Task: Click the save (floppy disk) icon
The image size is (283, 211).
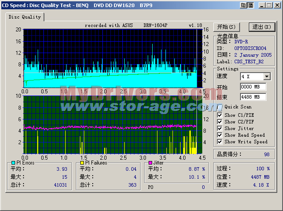Action: pyautogui.click(x=250, y=5)
